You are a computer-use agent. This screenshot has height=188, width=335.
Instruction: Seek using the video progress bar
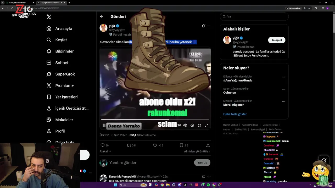point(155,120)
